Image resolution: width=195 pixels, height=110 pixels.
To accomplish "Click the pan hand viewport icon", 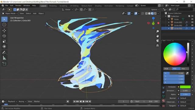I will (158, 36).
